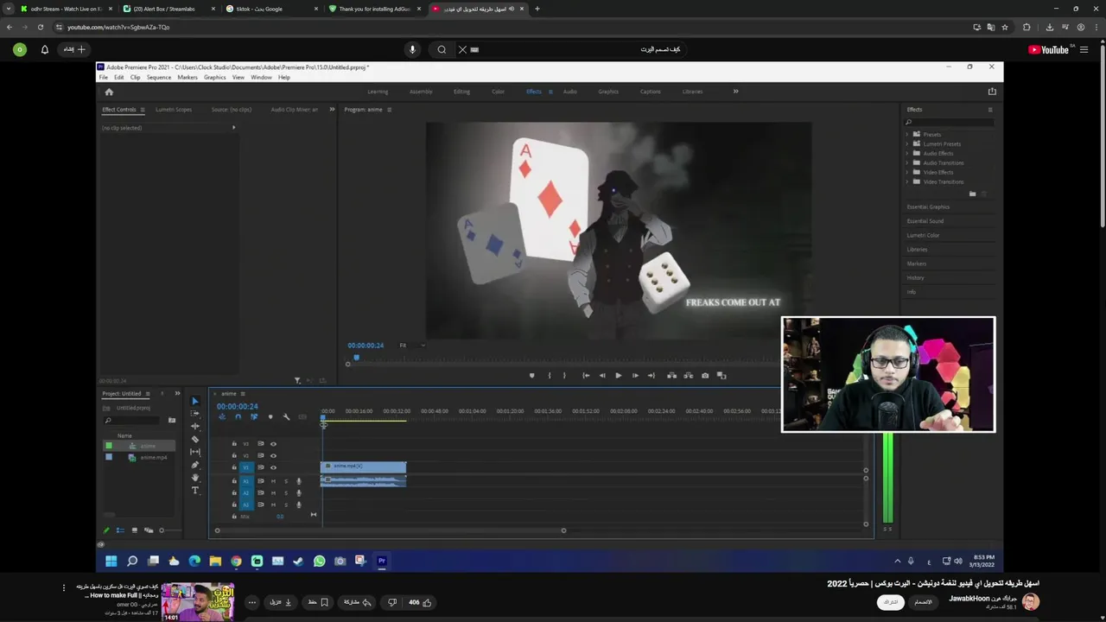Select the Track Select Forward tool
Image resolution: width=1106 pixels, height=622 pixels.
click(x=194, y=414)
